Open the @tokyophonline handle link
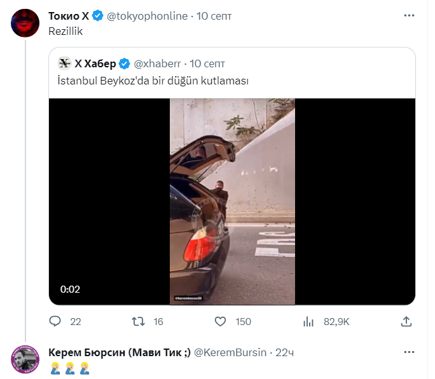This screenshot has height=379, width=435. (x=147, y=16)
